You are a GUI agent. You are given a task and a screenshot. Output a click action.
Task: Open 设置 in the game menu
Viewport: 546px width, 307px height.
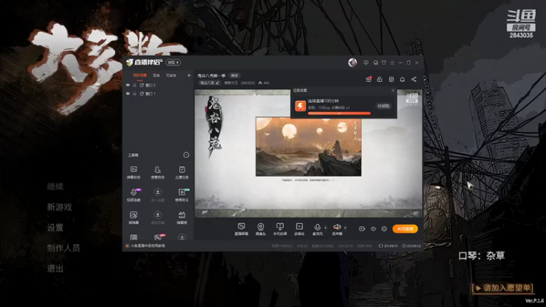[x=55, y=228]
